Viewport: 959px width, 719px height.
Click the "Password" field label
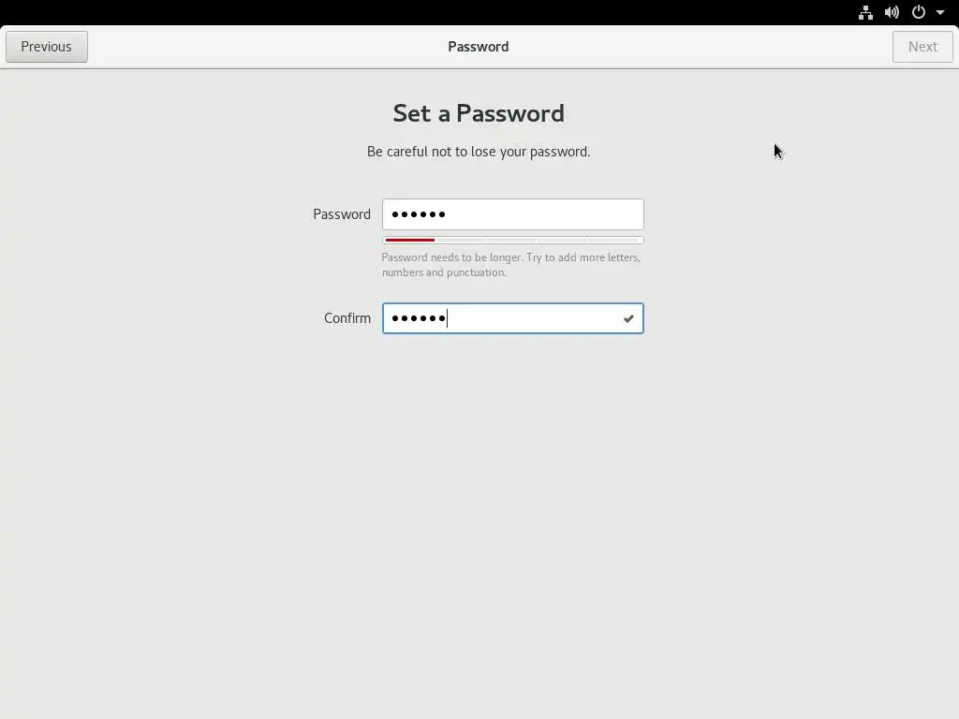(x=342, y=214)
